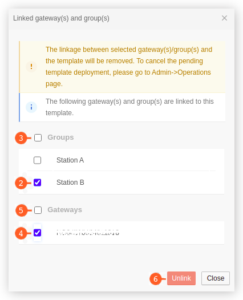Click the Gateways section heading
Viewport: 243px width, 300px height.
pyautogui.click(x=64, y=210)
